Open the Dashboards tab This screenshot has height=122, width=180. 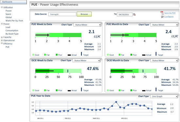13,2
